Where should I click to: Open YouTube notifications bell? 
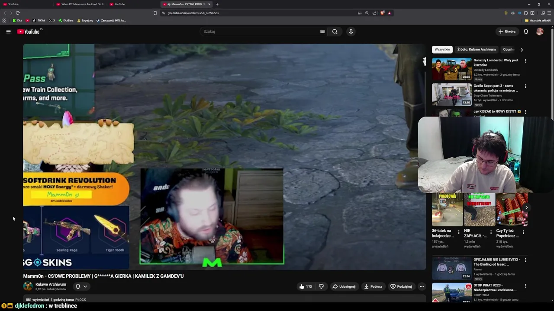[x=526, y=32]
